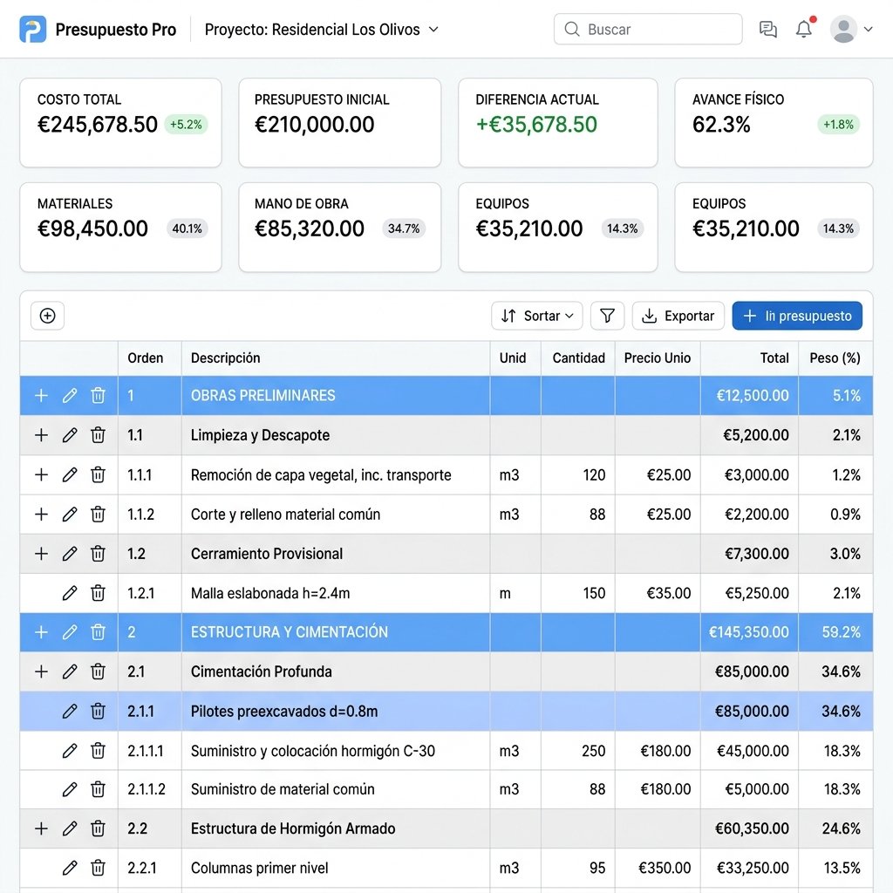Click the blue presupuesto button
893x893 pixels.
pos(797,316)
